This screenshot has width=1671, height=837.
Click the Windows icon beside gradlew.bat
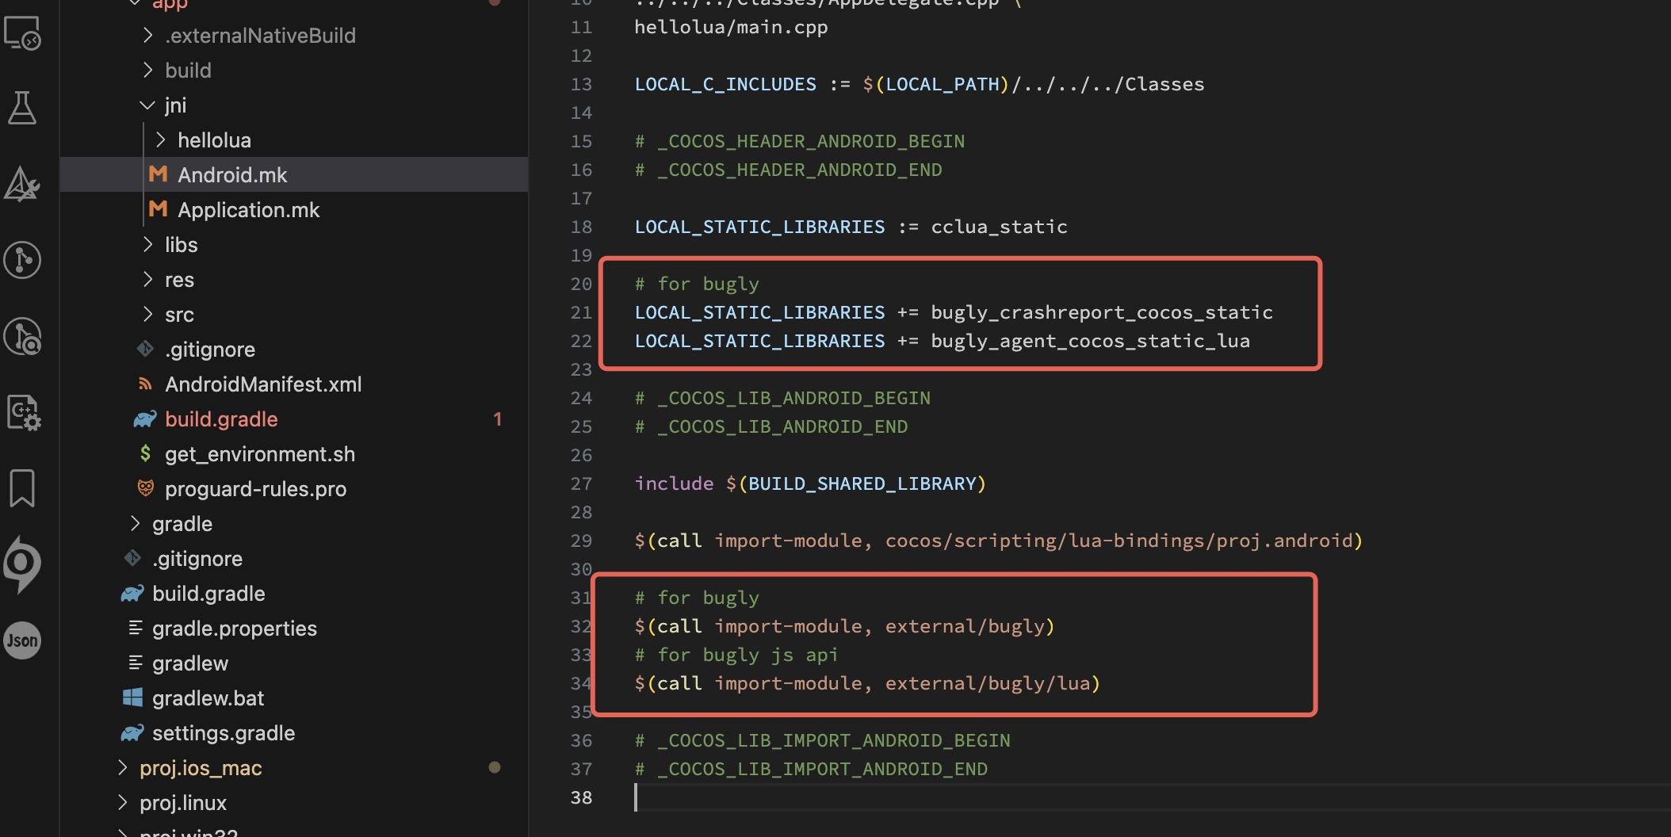[x=132, y=697]
